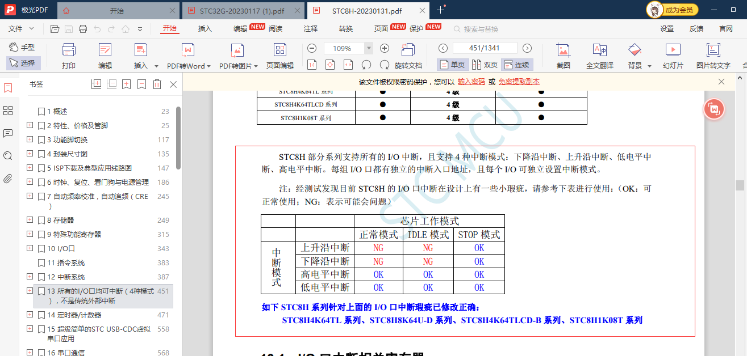Viewport: 747px width, 356px height.
Task: Expand bookmark 16 串口通信
Action: (30, 353)
